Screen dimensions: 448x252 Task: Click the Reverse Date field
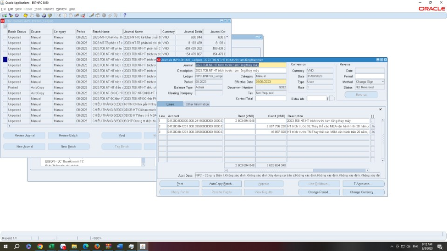point(370,71)
